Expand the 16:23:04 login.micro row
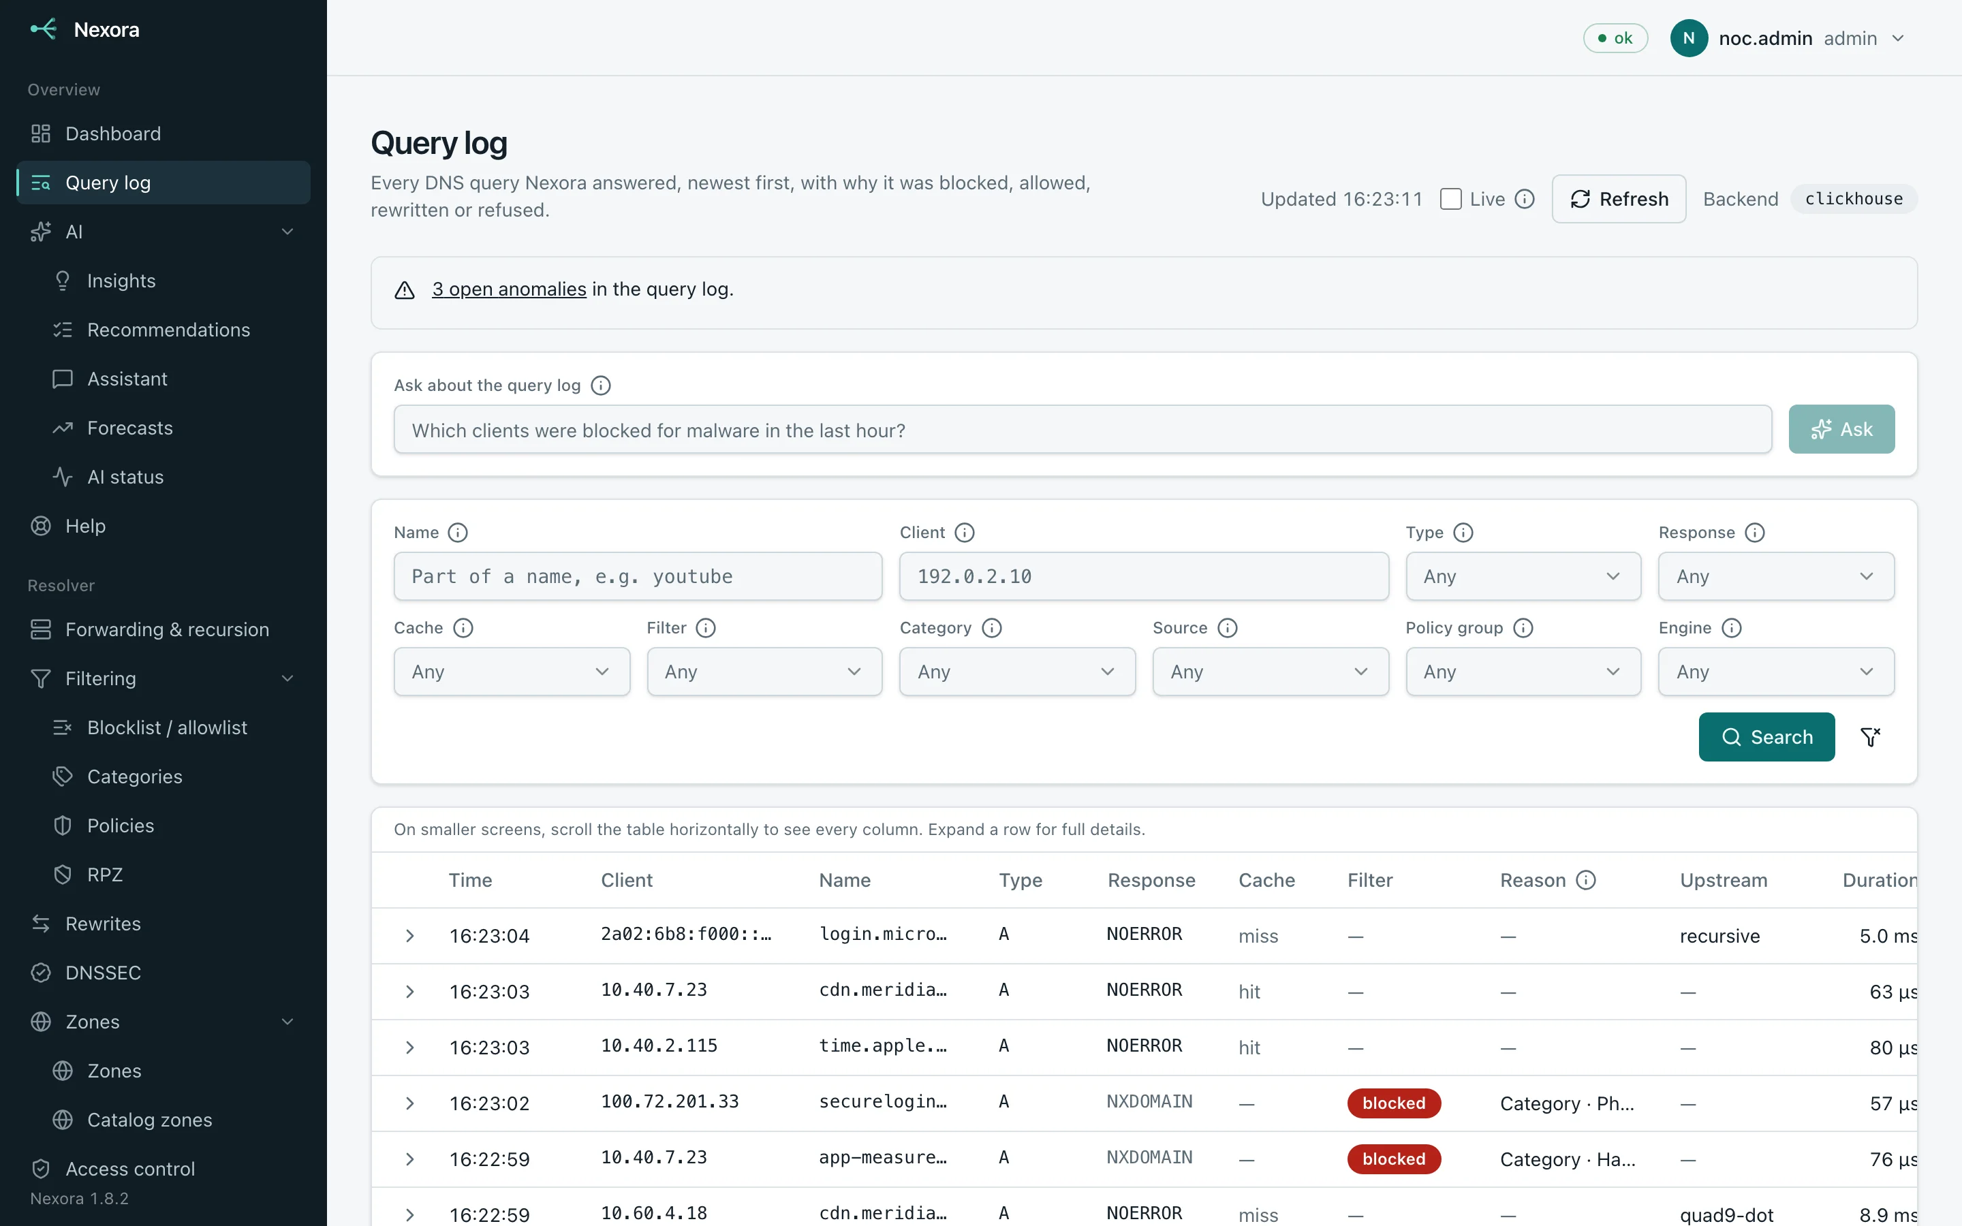Image resolution: width=1962 pixels, height=1226 pixels. tap(409, 936)
